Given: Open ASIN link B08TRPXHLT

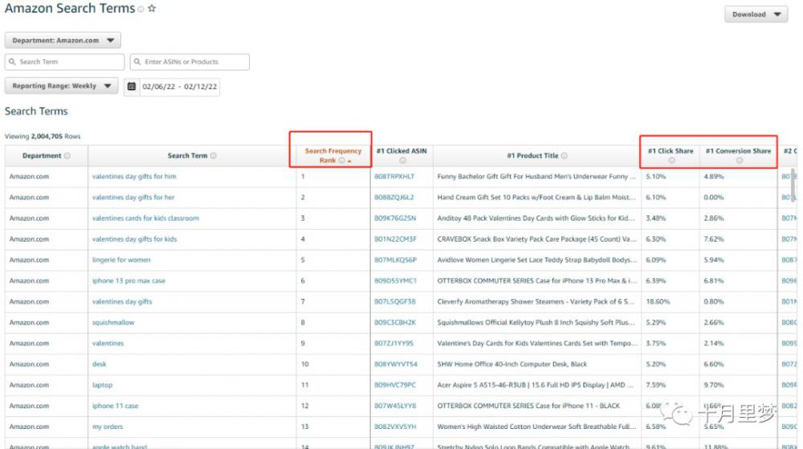Looking at the screenshot, I should click(394, 176).
